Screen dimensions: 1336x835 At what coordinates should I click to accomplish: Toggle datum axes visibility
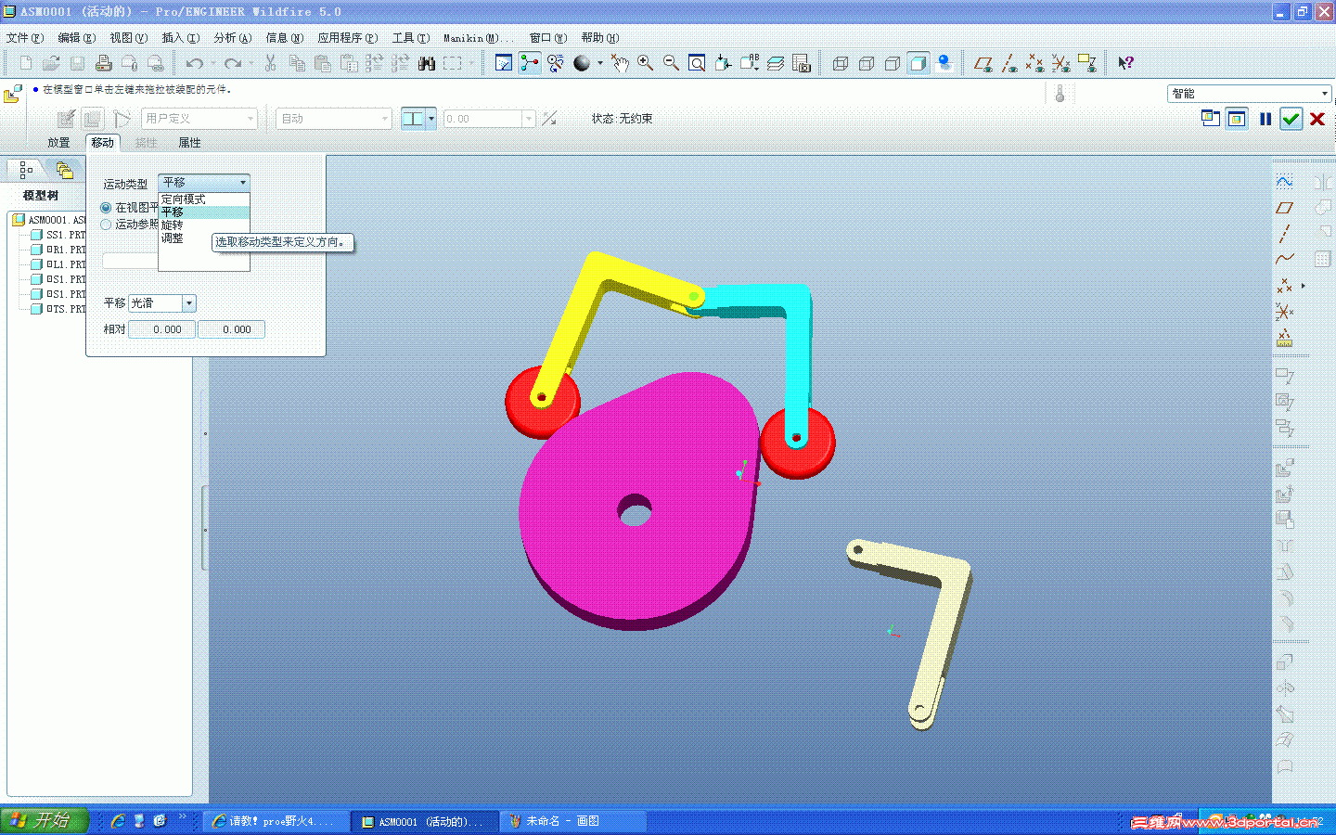(1009, 63)
